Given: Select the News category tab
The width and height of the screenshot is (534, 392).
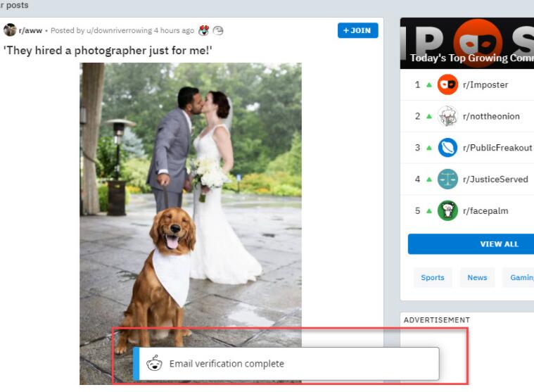Looking at the screenshot, I should [477, 277].
